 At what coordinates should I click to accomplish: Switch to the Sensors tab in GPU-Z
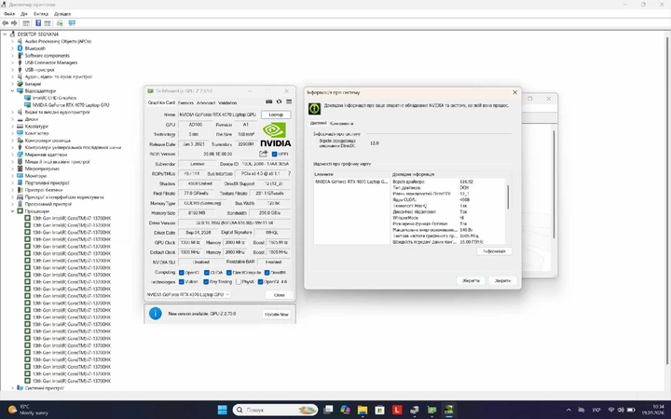click(x=185, y=103)
